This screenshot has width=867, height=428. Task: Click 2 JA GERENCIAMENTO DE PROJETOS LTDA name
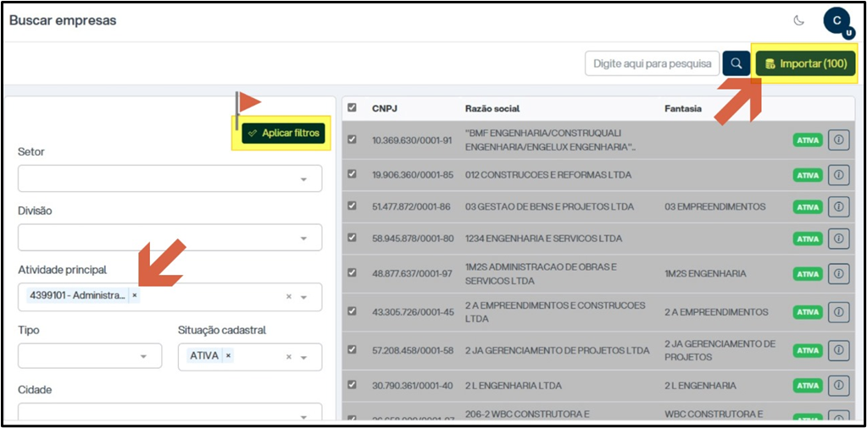(558, 351)
